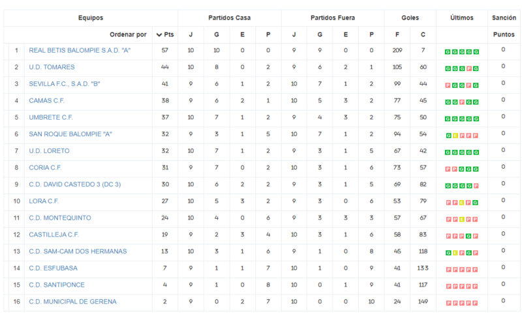522x316 pixels.
Task: Click yellow E draw icon in Lora C.F. row
Action: point(462,203)
